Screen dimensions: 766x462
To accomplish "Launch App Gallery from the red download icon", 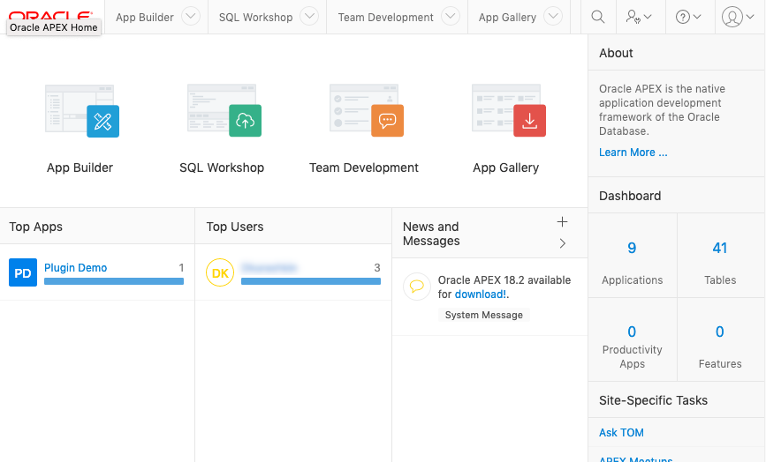I will pyautogui.click(x=529, y=121).
